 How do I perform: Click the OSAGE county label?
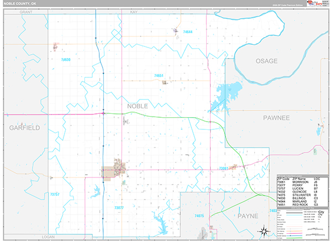pos(266,61)
